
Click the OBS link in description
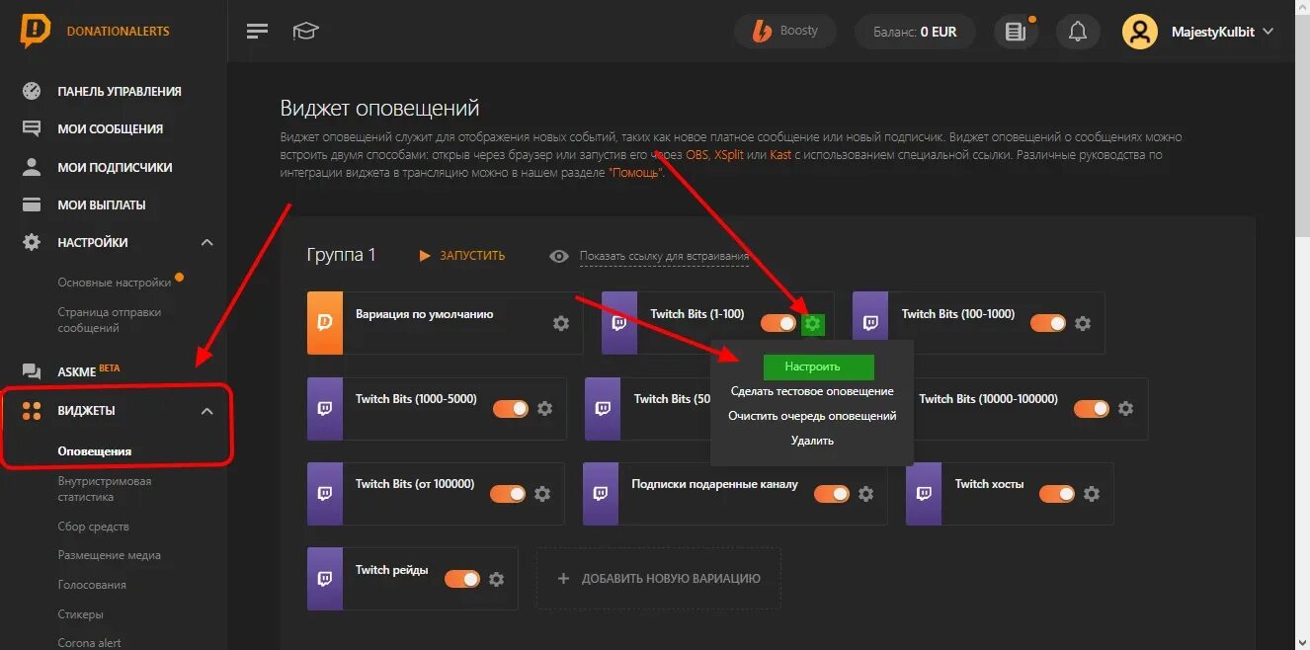pos(697,155)
